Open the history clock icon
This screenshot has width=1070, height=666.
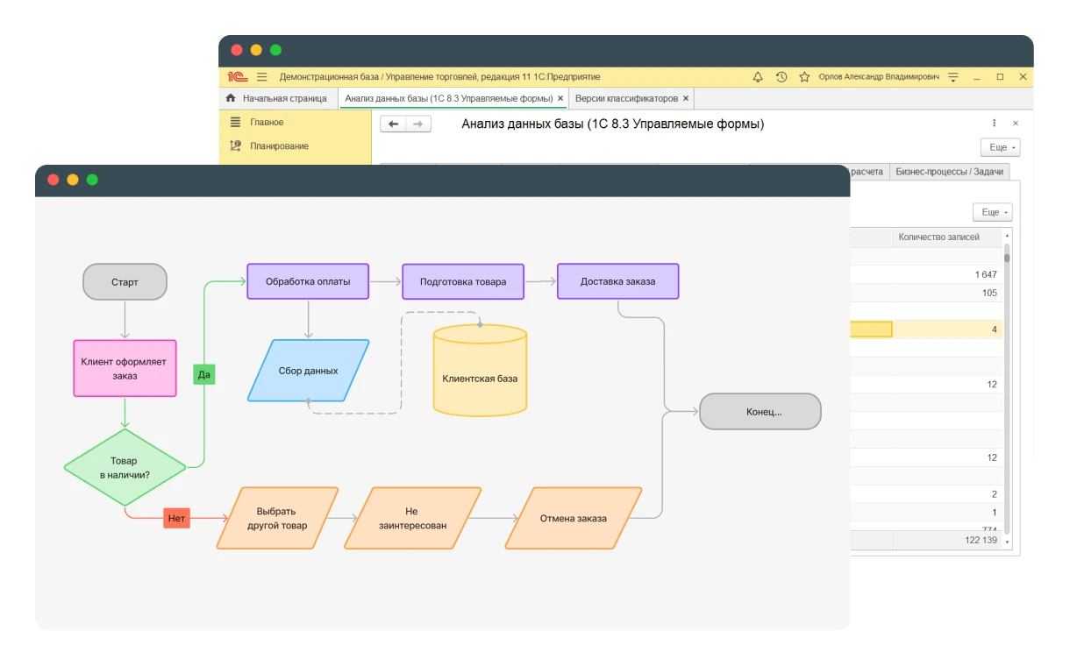click(781, 77)
